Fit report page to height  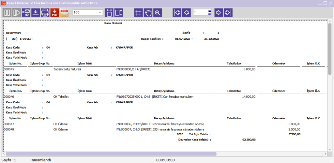(x=119, y=13)
